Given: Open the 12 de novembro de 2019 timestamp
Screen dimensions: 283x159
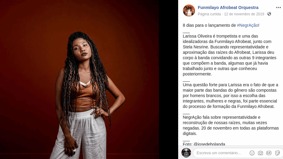Looking at the screenshot, I should tap(244, 14).
